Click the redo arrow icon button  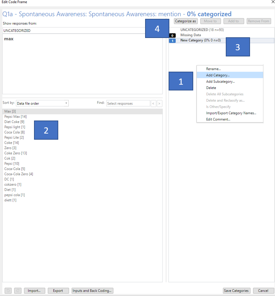(x=18, y=291)
